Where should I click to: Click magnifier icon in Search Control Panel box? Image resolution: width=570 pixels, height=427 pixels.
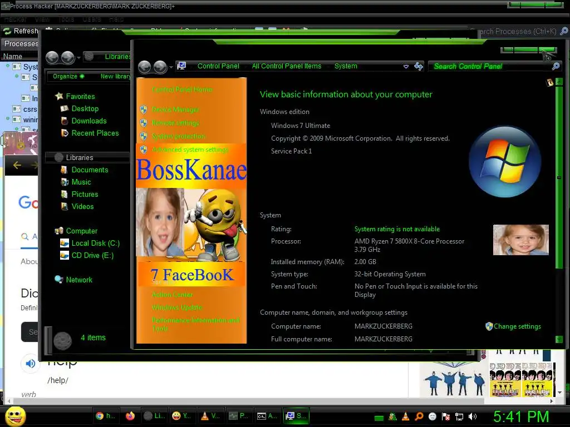[x=556, y=66]
